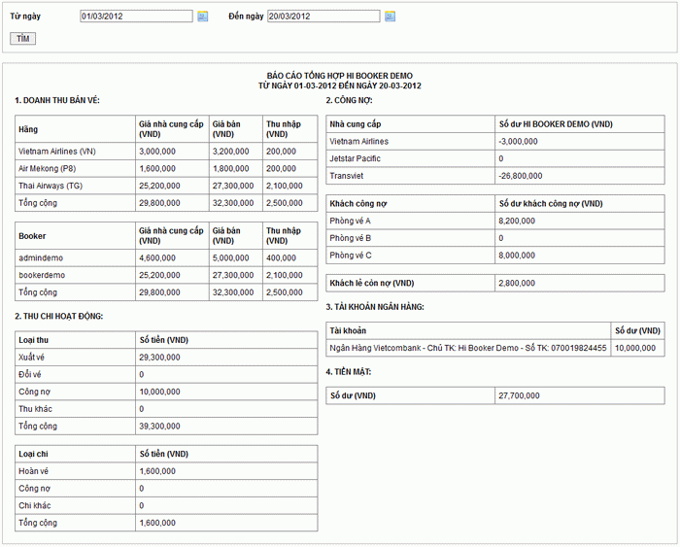Screen dimensions: 680x547
Task: Click the Xuất vé amount 29,300,000
Action: tap(159, 358)
